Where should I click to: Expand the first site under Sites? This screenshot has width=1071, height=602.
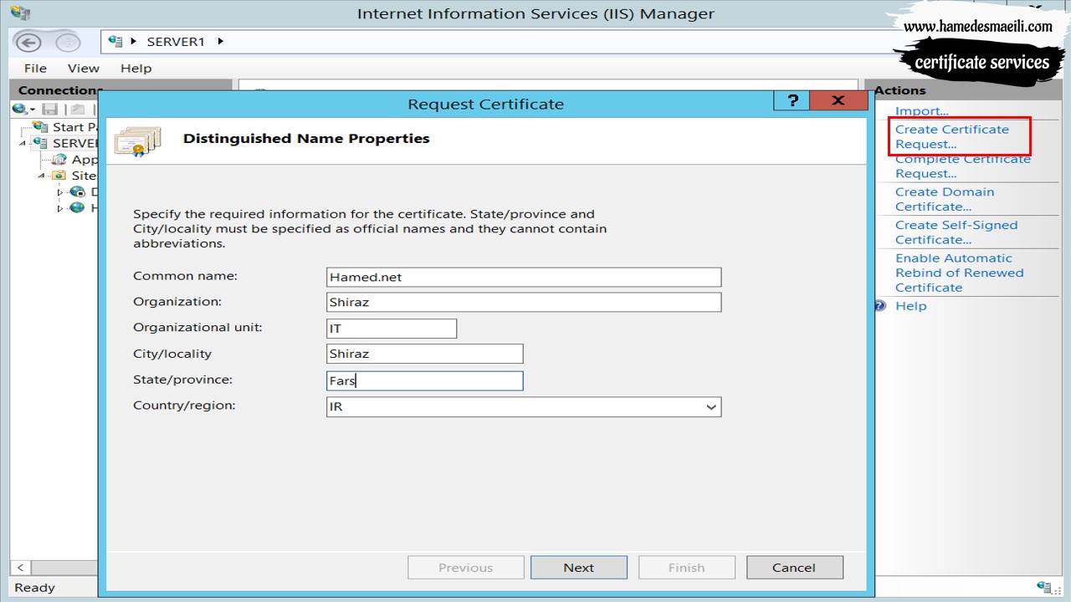[x=60, y=192]
